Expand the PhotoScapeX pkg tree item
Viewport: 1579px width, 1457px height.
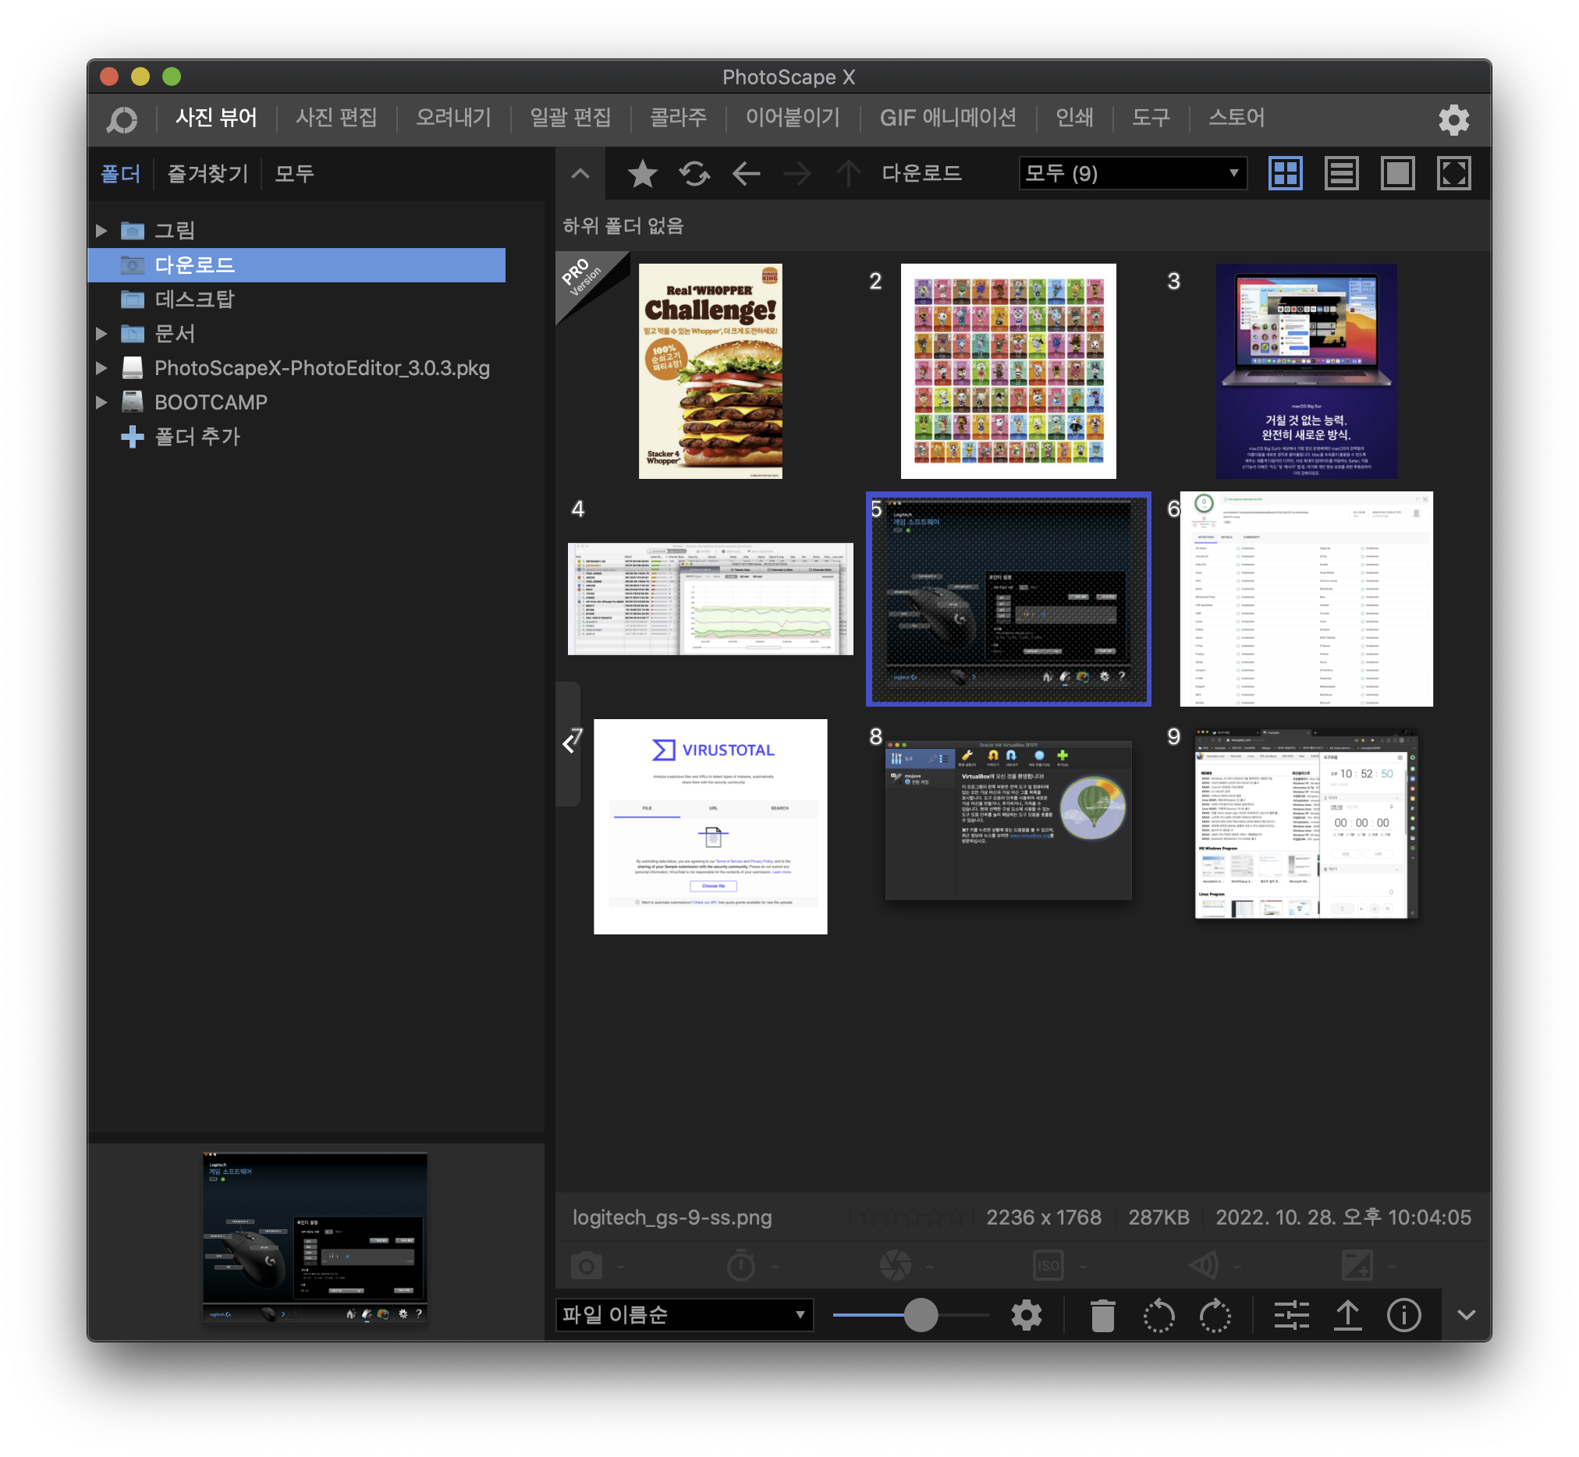[x=101, y=367]
